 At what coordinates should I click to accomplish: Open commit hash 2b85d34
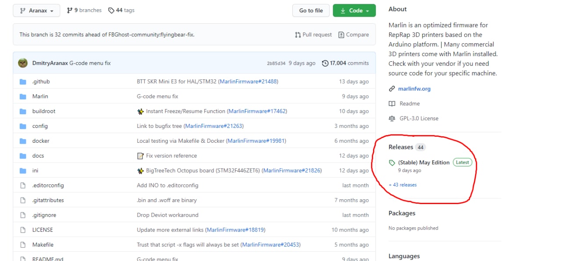click(276, 63)
